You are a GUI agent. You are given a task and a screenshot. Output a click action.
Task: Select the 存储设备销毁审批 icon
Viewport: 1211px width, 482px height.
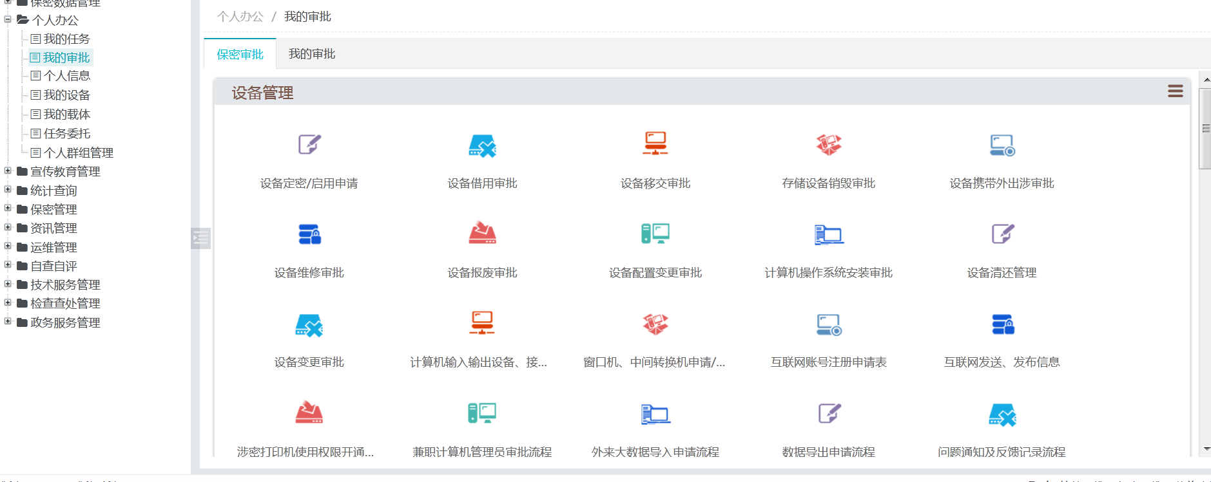[x=829, y=145]
